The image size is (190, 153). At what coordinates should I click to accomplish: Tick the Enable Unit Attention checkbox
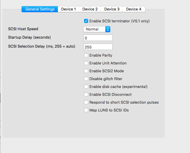coord(86,63)
